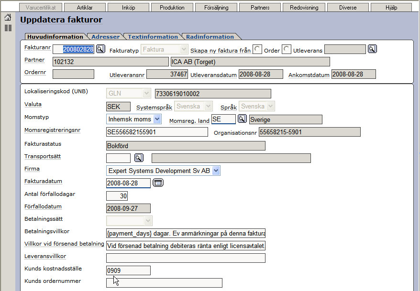Click the Momsregistreringsnr input field
The image size is (420, 291).
click(x=157, y=132)
